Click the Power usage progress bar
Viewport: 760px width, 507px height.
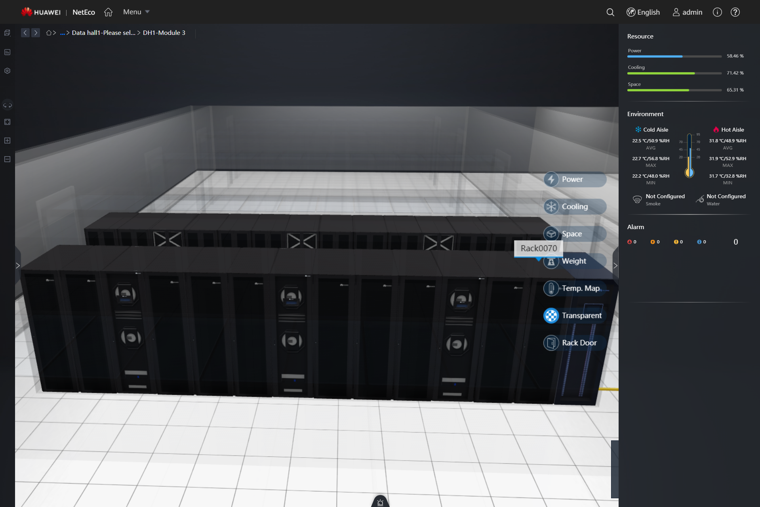(674, 56)
